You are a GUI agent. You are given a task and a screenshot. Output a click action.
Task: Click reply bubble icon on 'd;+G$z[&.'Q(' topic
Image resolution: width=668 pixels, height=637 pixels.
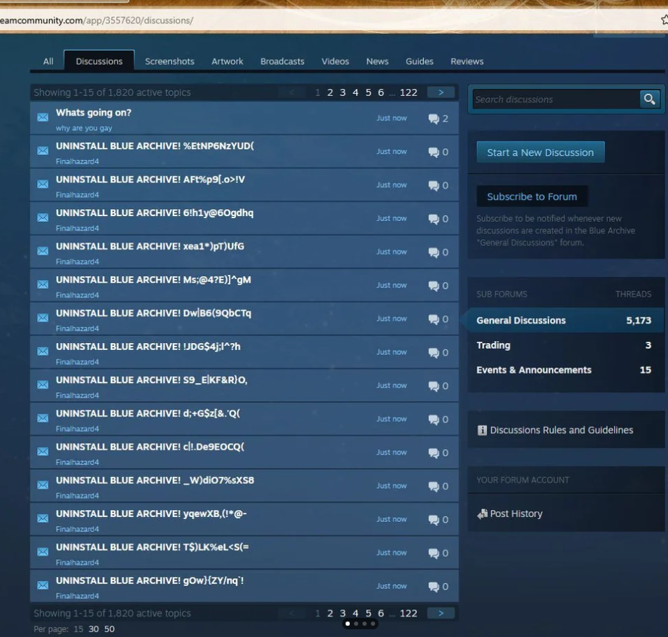click(433, 420)
